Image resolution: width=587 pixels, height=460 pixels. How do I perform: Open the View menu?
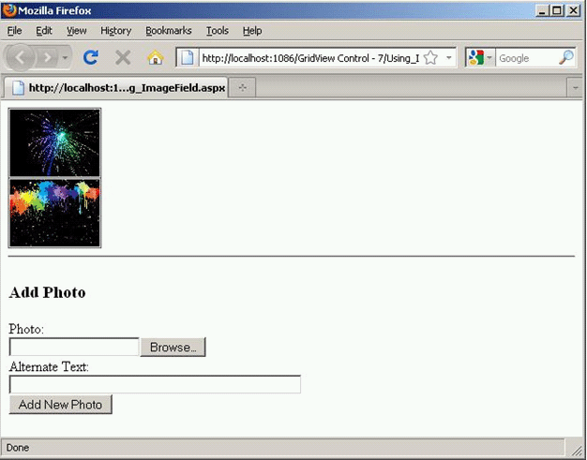76,31
